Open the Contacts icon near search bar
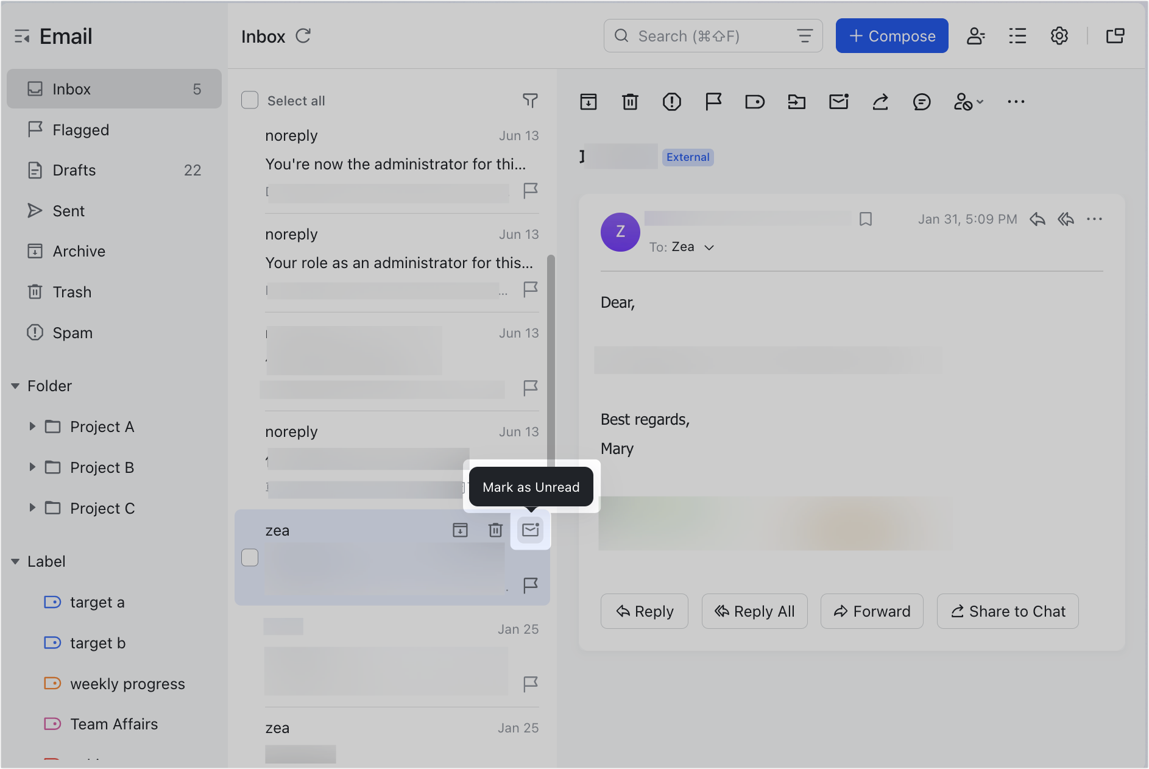1149x769 pixels. tap(976, 36)
